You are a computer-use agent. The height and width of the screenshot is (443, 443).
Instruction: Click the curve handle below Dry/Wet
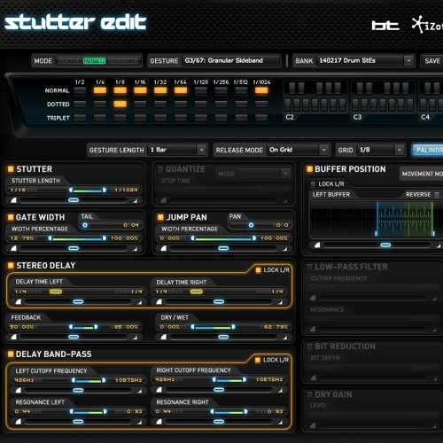pyautogui.click(x=223, y=337)
